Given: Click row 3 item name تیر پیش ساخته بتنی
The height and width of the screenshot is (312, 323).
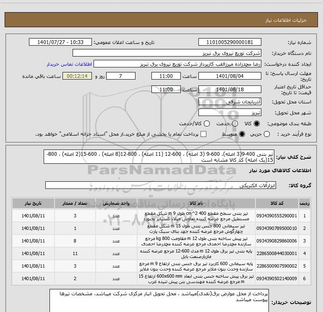Looking at the screenshot, I should coord(196,241).
